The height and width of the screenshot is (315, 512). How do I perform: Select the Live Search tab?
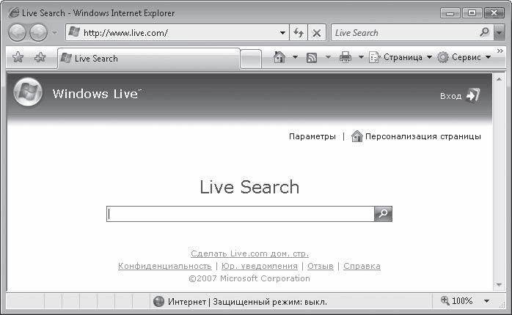tap(147, 58)
